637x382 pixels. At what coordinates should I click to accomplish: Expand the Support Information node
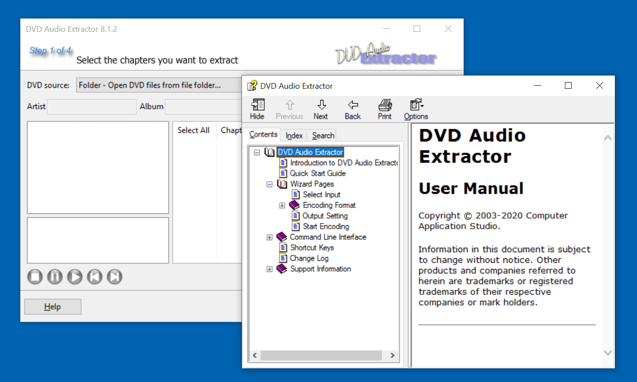point(269,269)
